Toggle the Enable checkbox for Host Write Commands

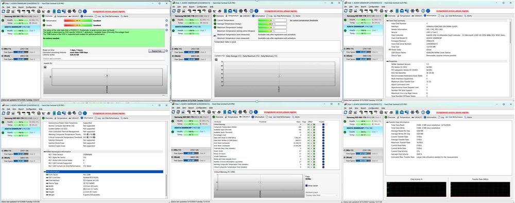(323, 145)
